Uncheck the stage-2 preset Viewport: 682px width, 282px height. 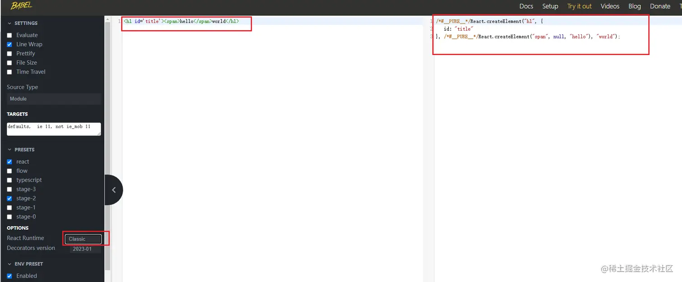coord(9,199)
